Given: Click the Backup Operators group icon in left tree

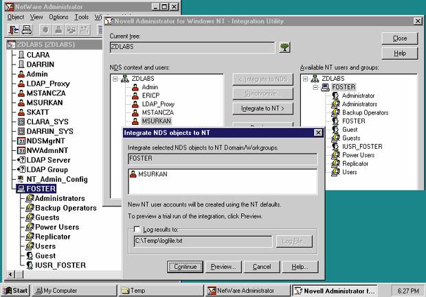Looking at the screenshot, I should coord(30,208).
